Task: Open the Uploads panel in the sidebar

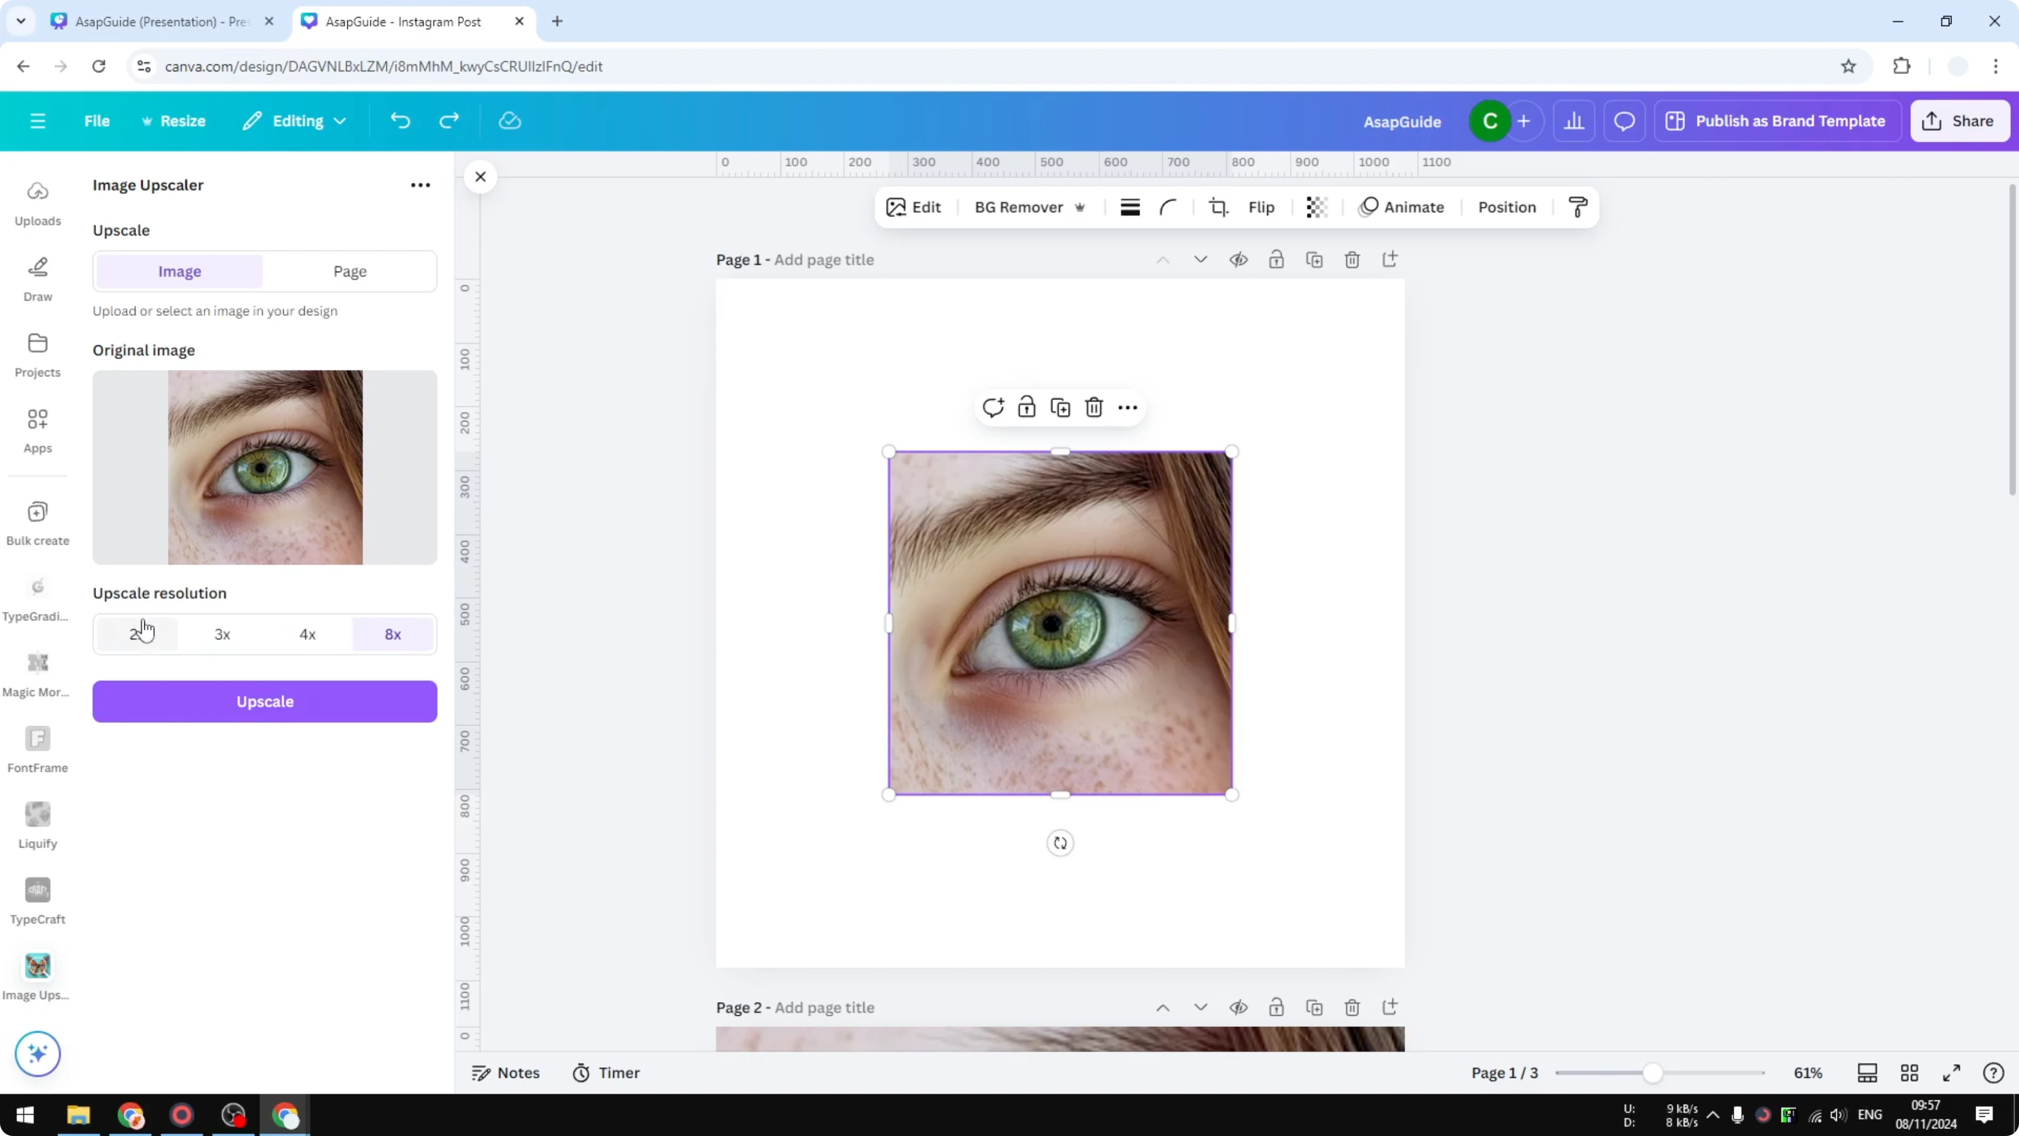Action: (38, 203)
